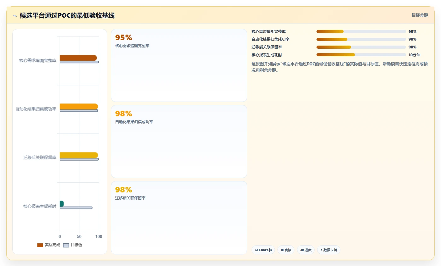Click chart axis label 迁移后关联保留率

(40, 158)
